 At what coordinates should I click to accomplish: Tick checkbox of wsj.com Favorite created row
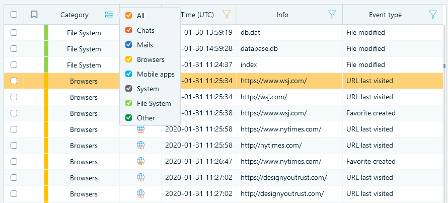(x=14, y=113)
